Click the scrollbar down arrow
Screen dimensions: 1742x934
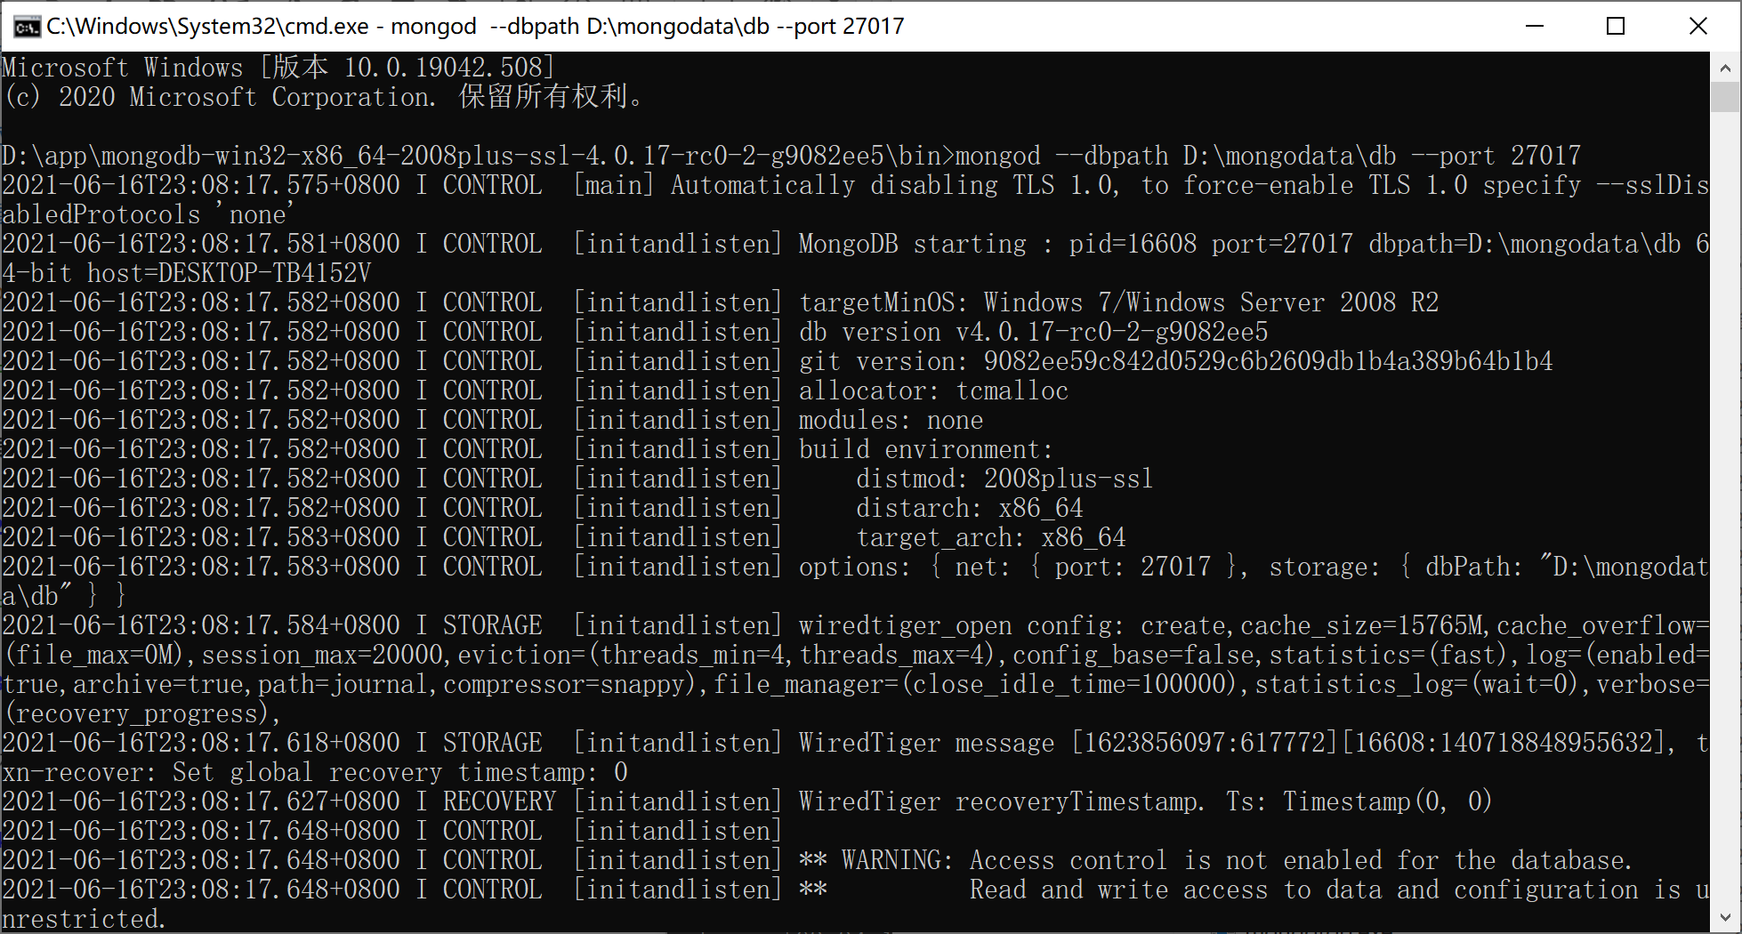1725,917
